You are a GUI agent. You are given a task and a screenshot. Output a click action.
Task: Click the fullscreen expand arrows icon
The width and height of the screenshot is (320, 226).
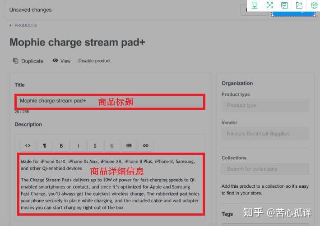coord(269,5)
